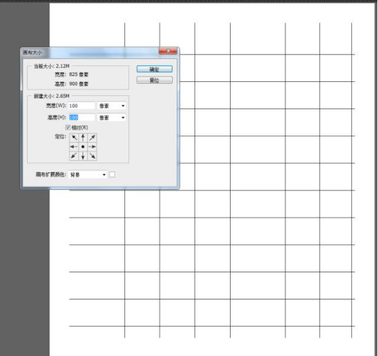Toggle the 相对(R) relative checkbox

[68, 128]
